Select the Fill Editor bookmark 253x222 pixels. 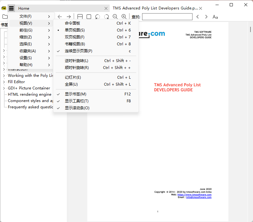[x=16, y=82]
